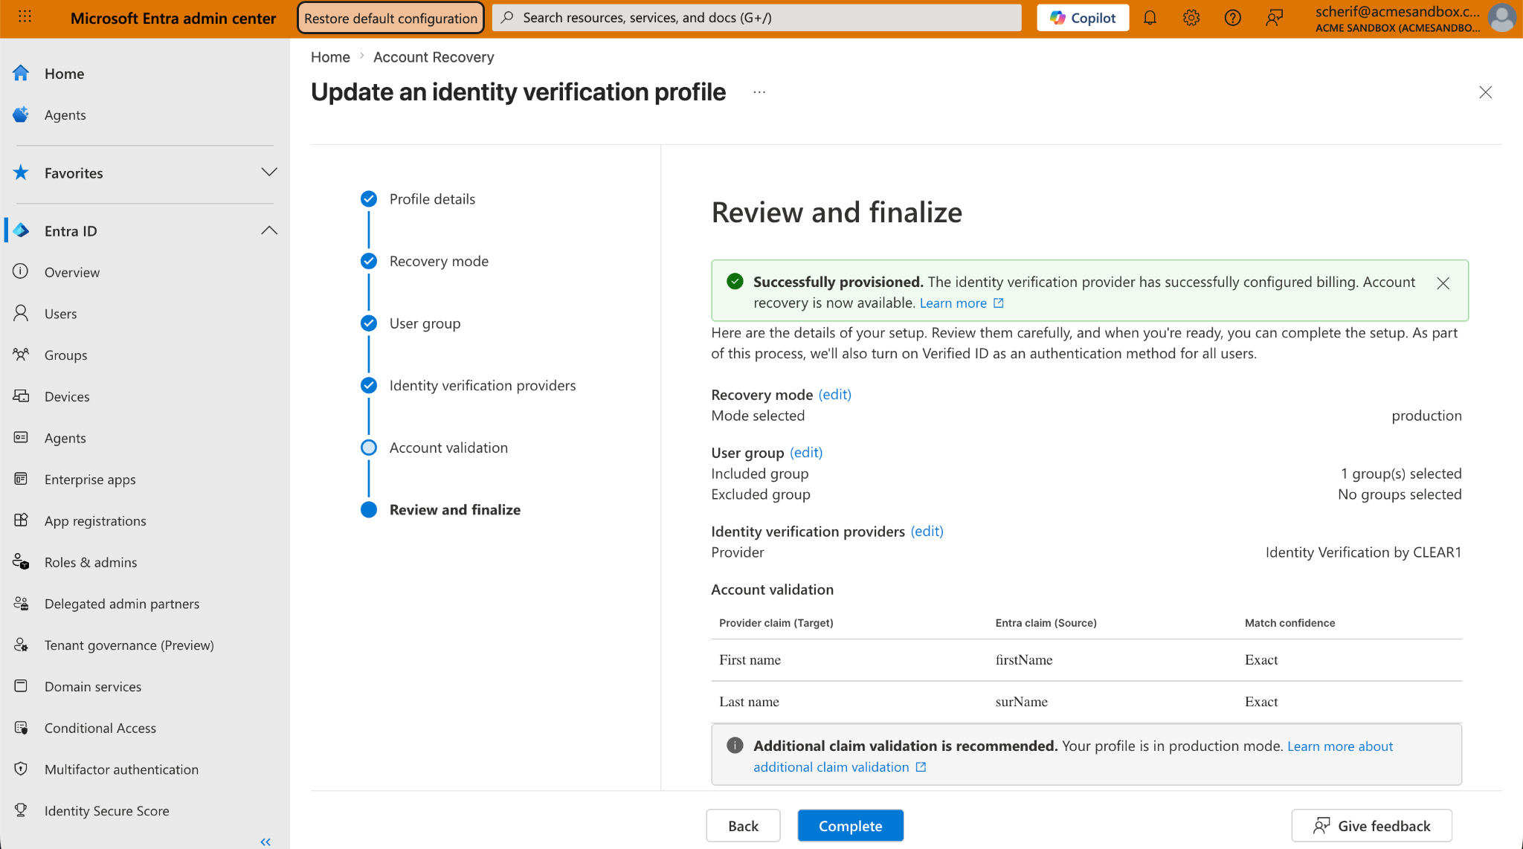
Task: Click the Entra claim (Source) column header
Action: point(1046,623)
